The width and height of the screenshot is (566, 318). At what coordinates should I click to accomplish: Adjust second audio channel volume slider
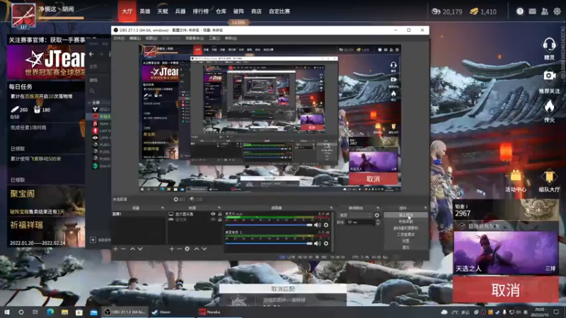pos(269,243)
